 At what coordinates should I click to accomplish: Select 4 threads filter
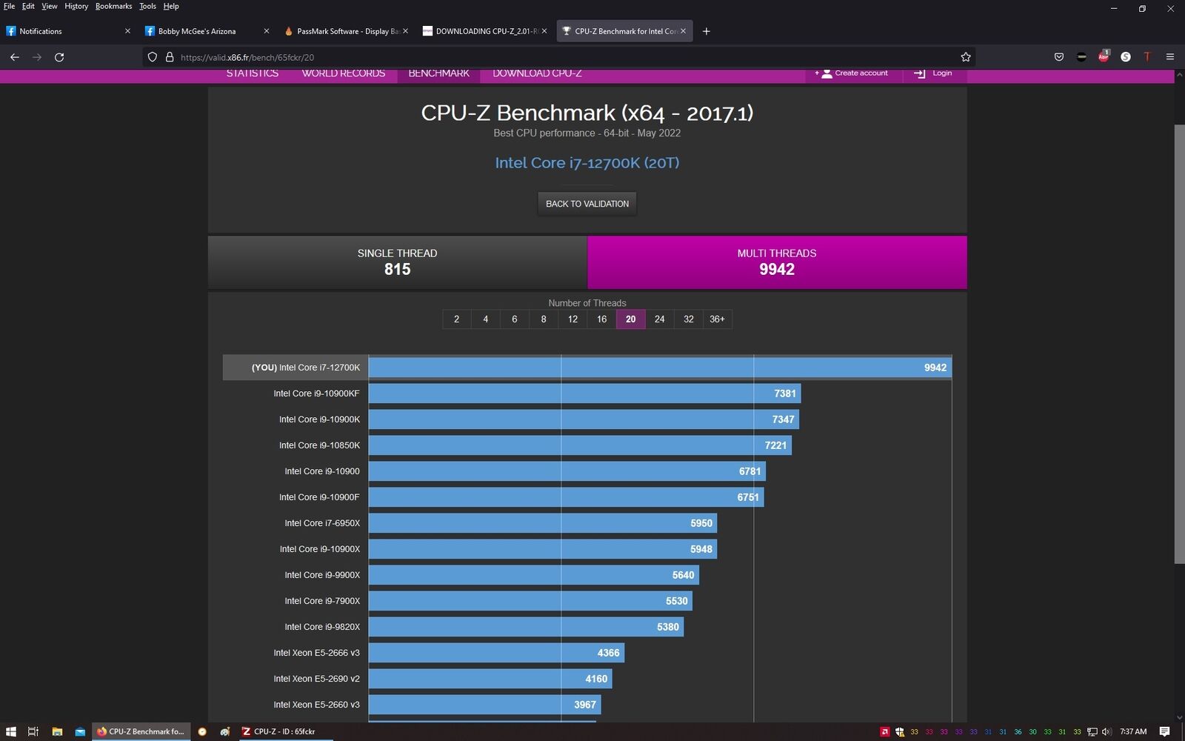486,319
